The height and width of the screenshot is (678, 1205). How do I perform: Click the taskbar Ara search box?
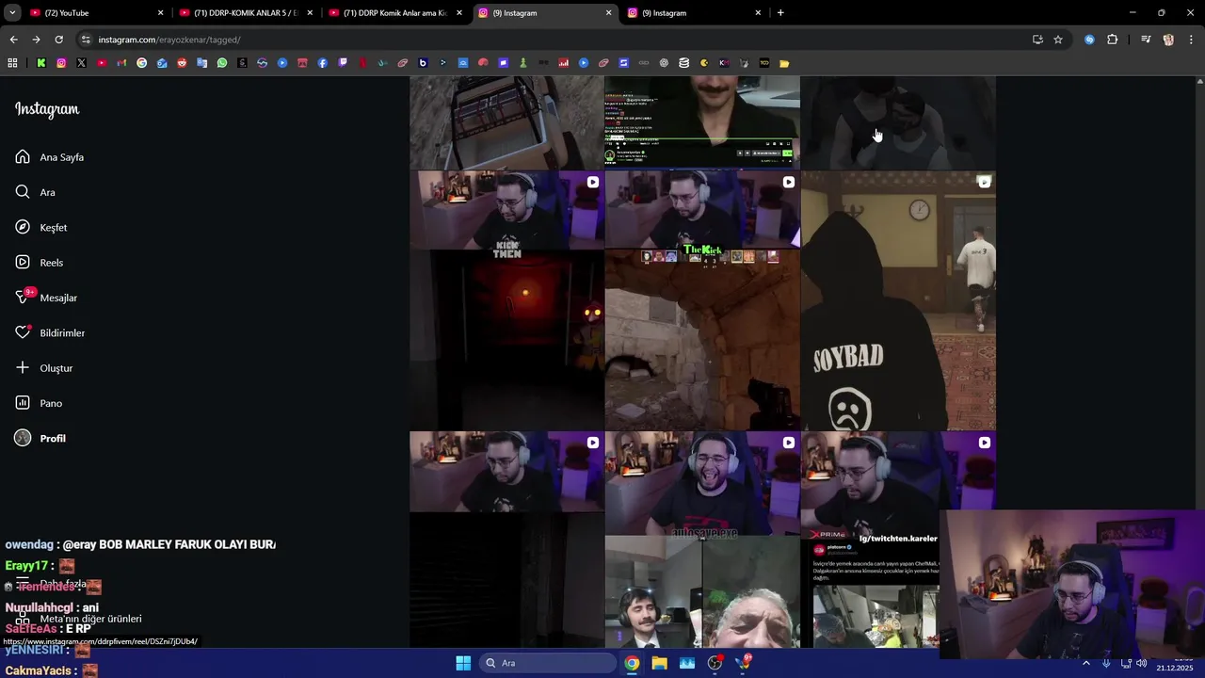[x=548, y=663]
